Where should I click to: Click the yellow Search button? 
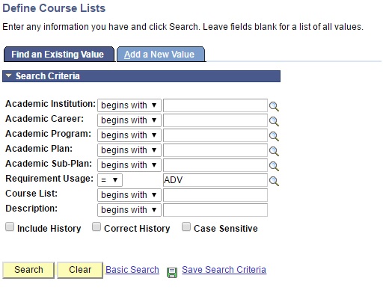tap(28, 270)
